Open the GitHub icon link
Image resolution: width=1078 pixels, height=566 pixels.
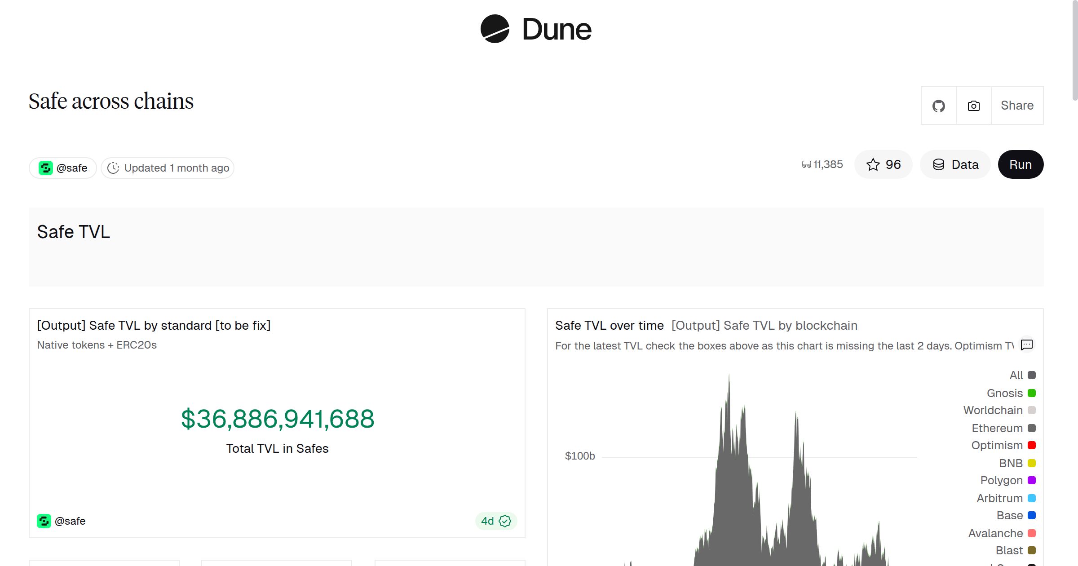point(938,106)
